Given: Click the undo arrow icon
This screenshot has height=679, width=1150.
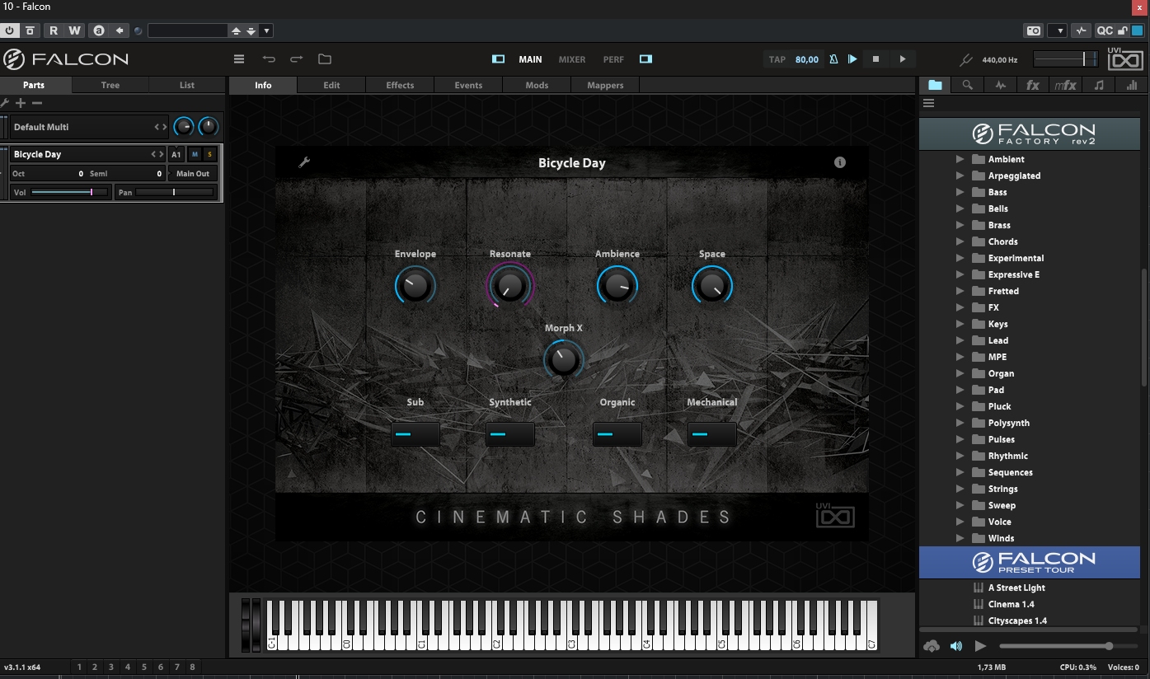Looking at the screenshot, I should [x=269, y=59].
